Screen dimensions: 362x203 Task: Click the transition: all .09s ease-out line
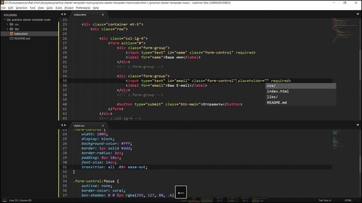point(114,167)
